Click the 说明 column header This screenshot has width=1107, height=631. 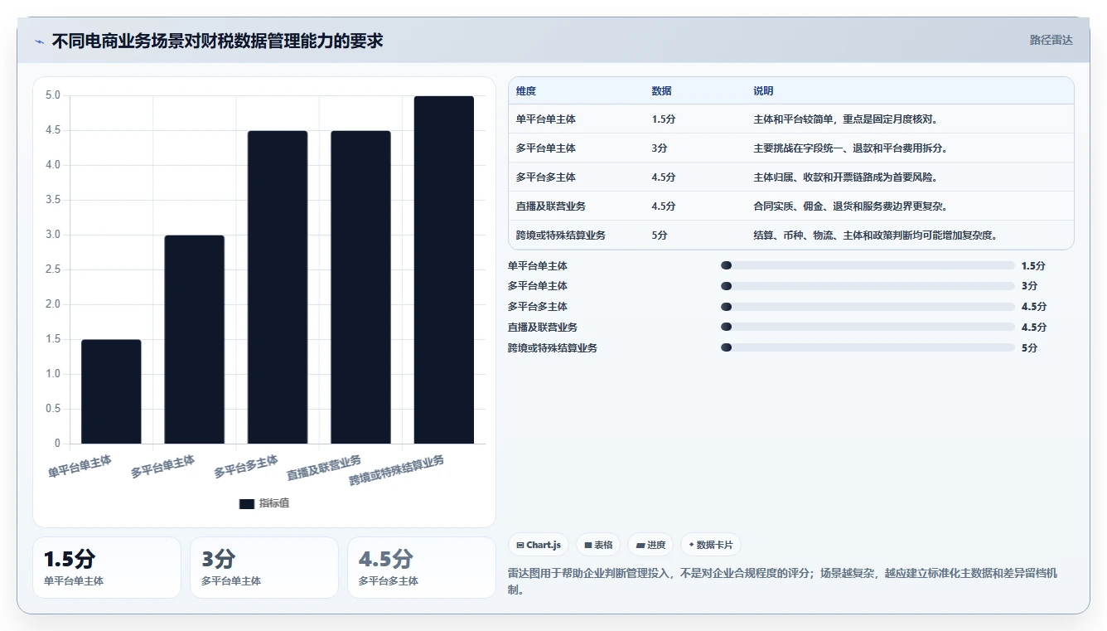tap(763, 91)
